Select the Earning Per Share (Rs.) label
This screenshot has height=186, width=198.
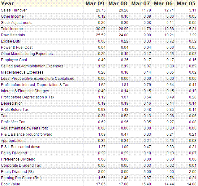pos(21,178)
